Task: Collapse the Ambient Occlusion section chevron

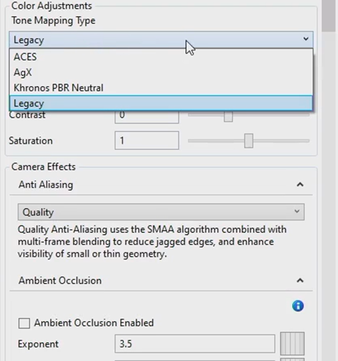Action: click(x=300, y=280)
